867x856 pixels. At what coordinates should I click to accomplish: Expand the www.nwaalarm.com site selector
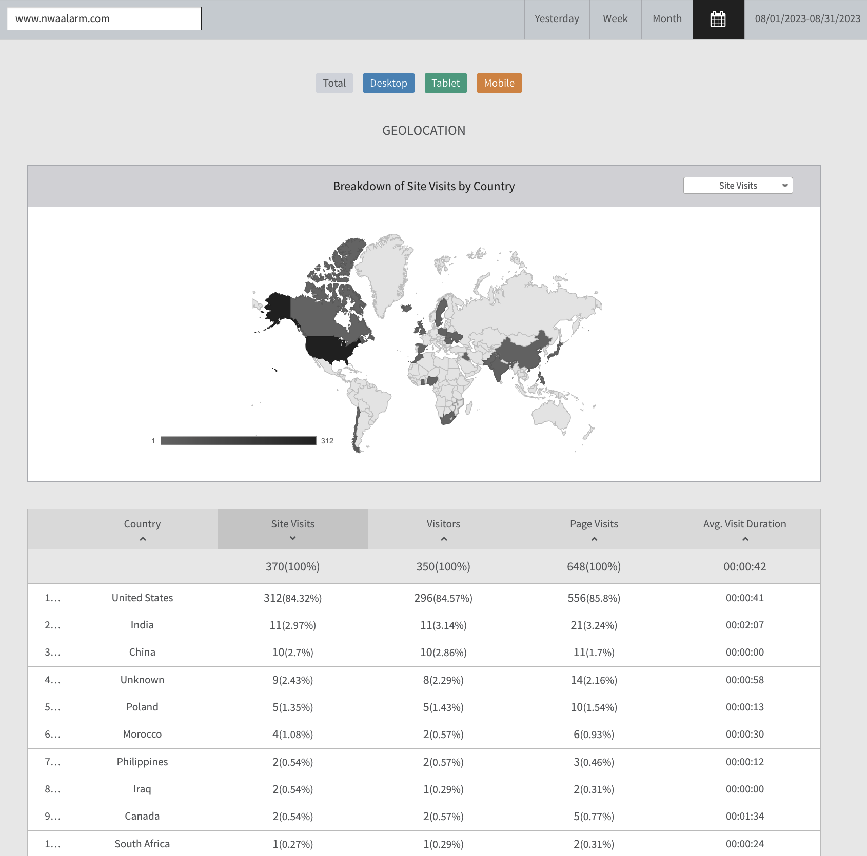pyautogui.click(x=104, y=18)
